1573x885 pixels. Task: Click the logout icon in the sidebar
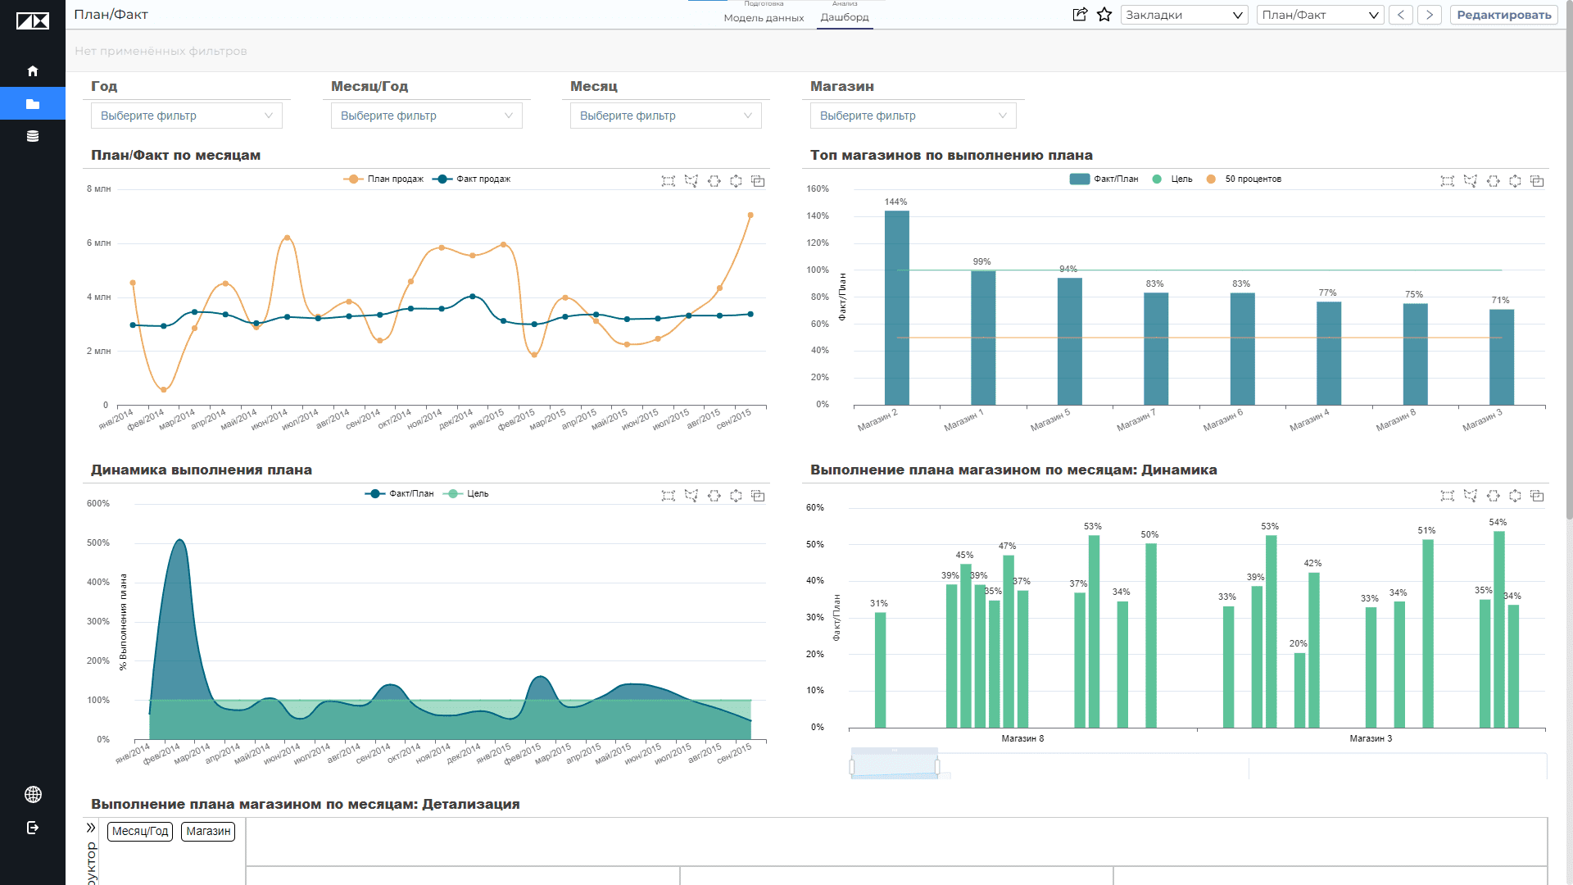pyautogui.click(x=33, y=828)
